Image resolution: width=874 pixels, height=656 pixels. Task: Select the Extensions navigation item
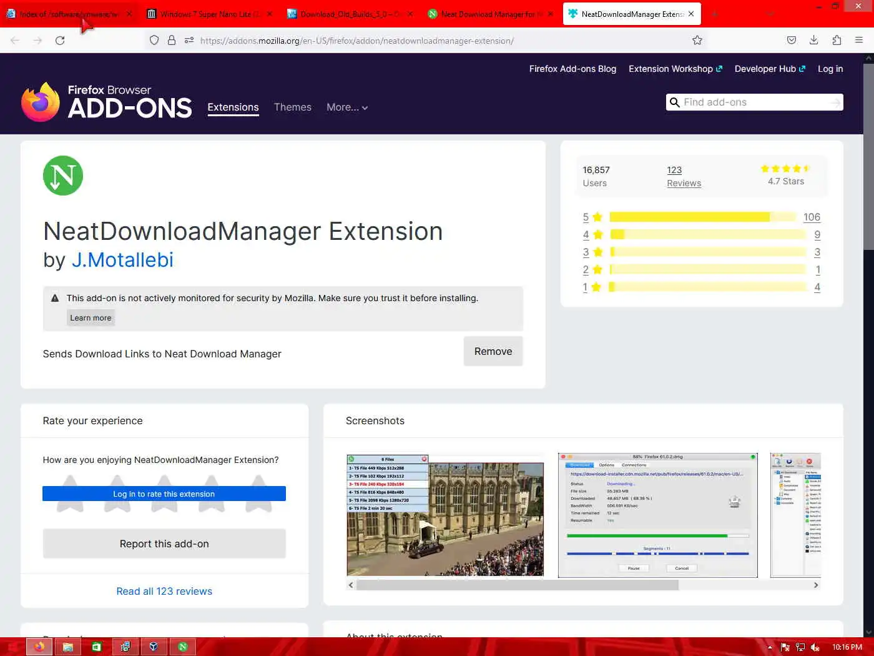click(233, 107)
